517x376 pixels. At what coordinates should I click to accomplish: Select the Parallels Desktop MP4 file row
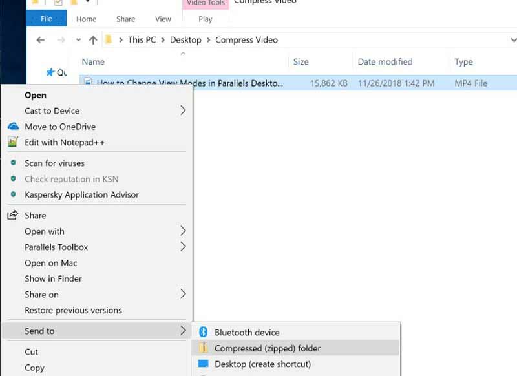pos(299,83)
